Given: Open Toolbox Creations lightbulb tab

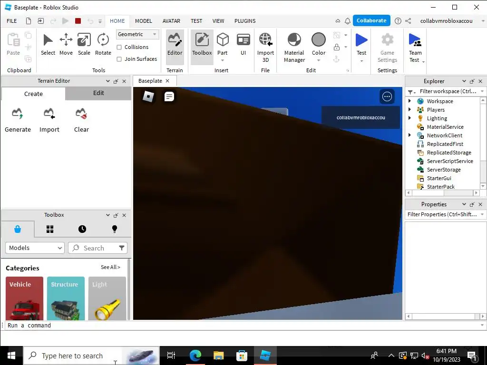Looking at the screenshot, I should pos(115,230).
